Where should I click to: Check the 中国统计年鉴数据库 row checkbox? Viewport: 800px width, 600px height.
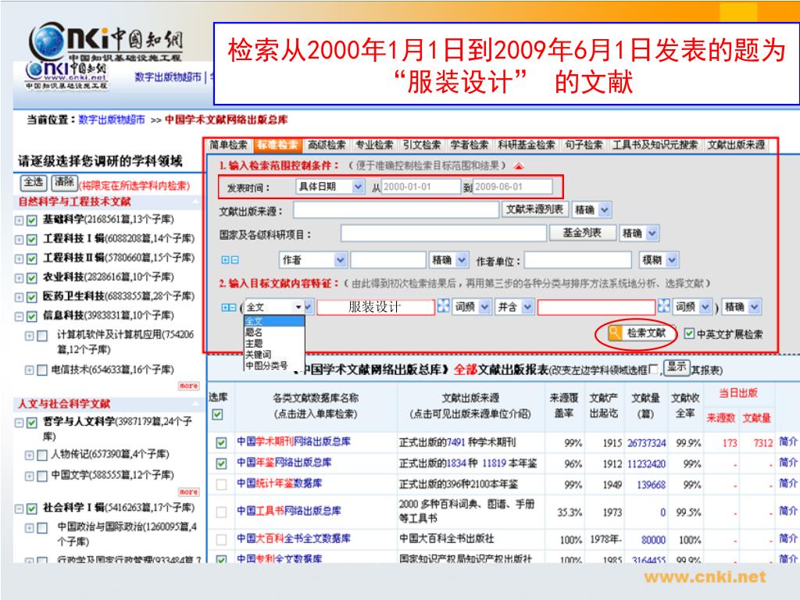(x=221, y=484)
